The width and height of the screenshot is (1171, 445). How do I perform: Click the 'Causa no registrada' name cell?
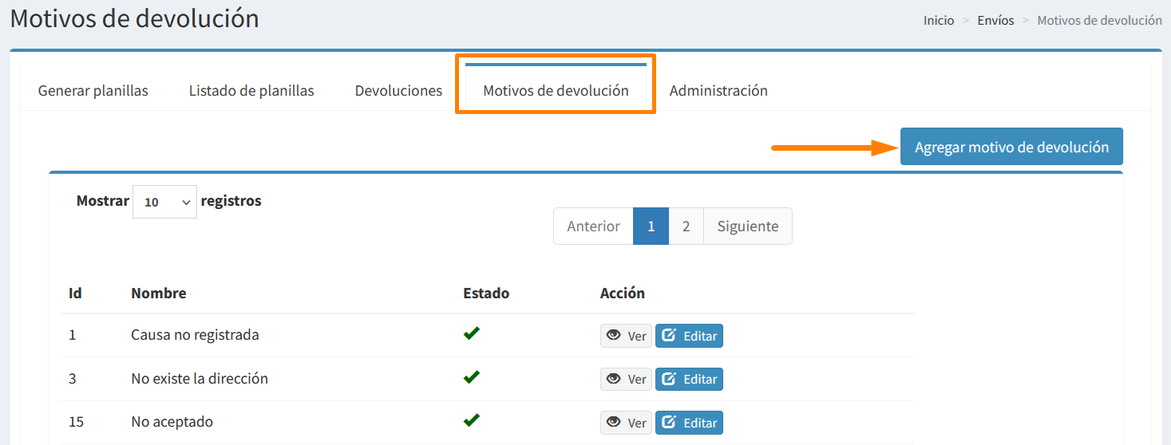tap(195, 335)
